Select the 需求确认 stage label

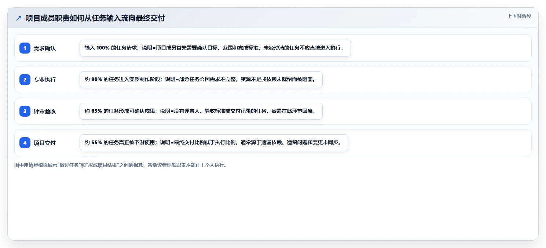pyautogui.click(x=45, y=48)
